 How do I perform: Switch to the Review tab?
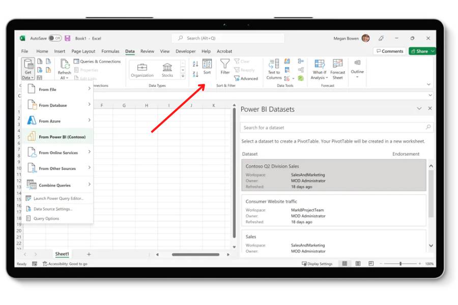[147, 51]
